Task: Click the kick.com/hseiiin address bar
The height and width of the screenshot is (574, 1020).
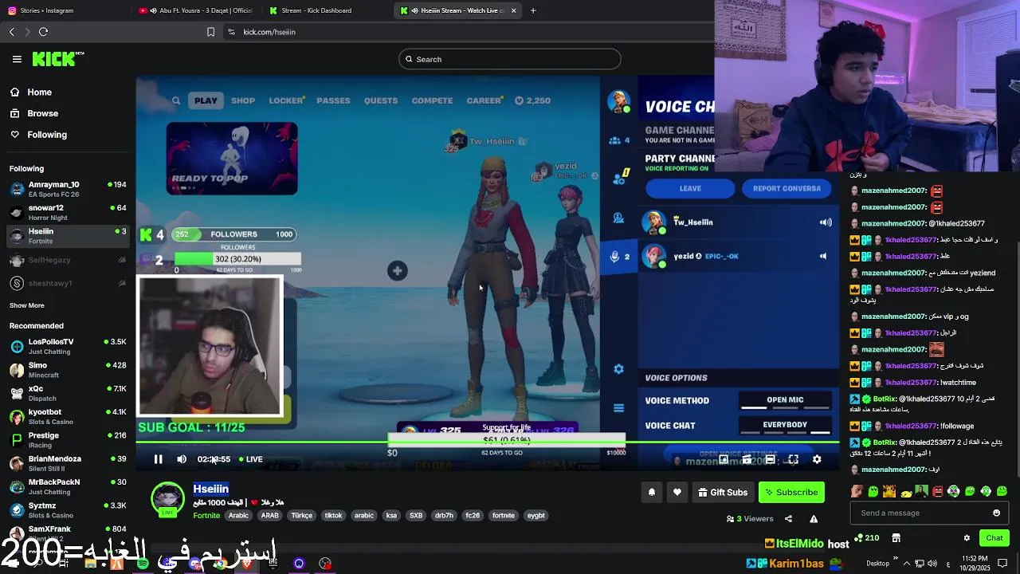Action: tap(269, 32)
